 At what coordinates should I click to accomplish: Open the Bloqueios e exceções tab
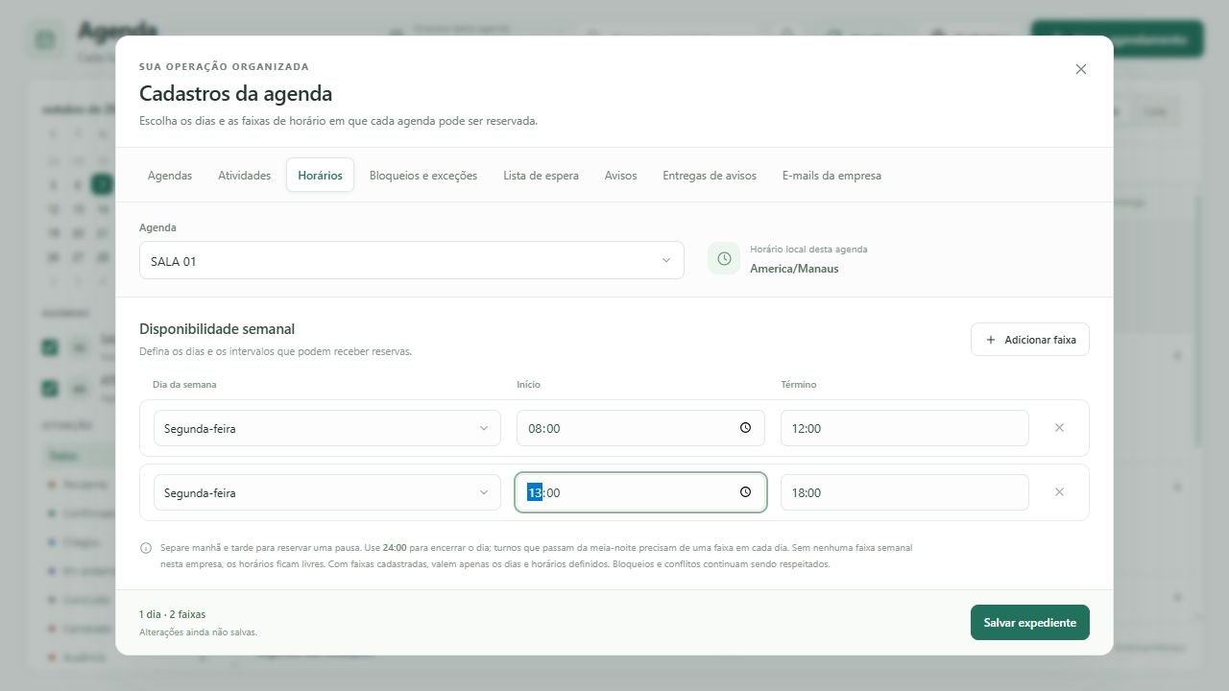pos(423,176)
